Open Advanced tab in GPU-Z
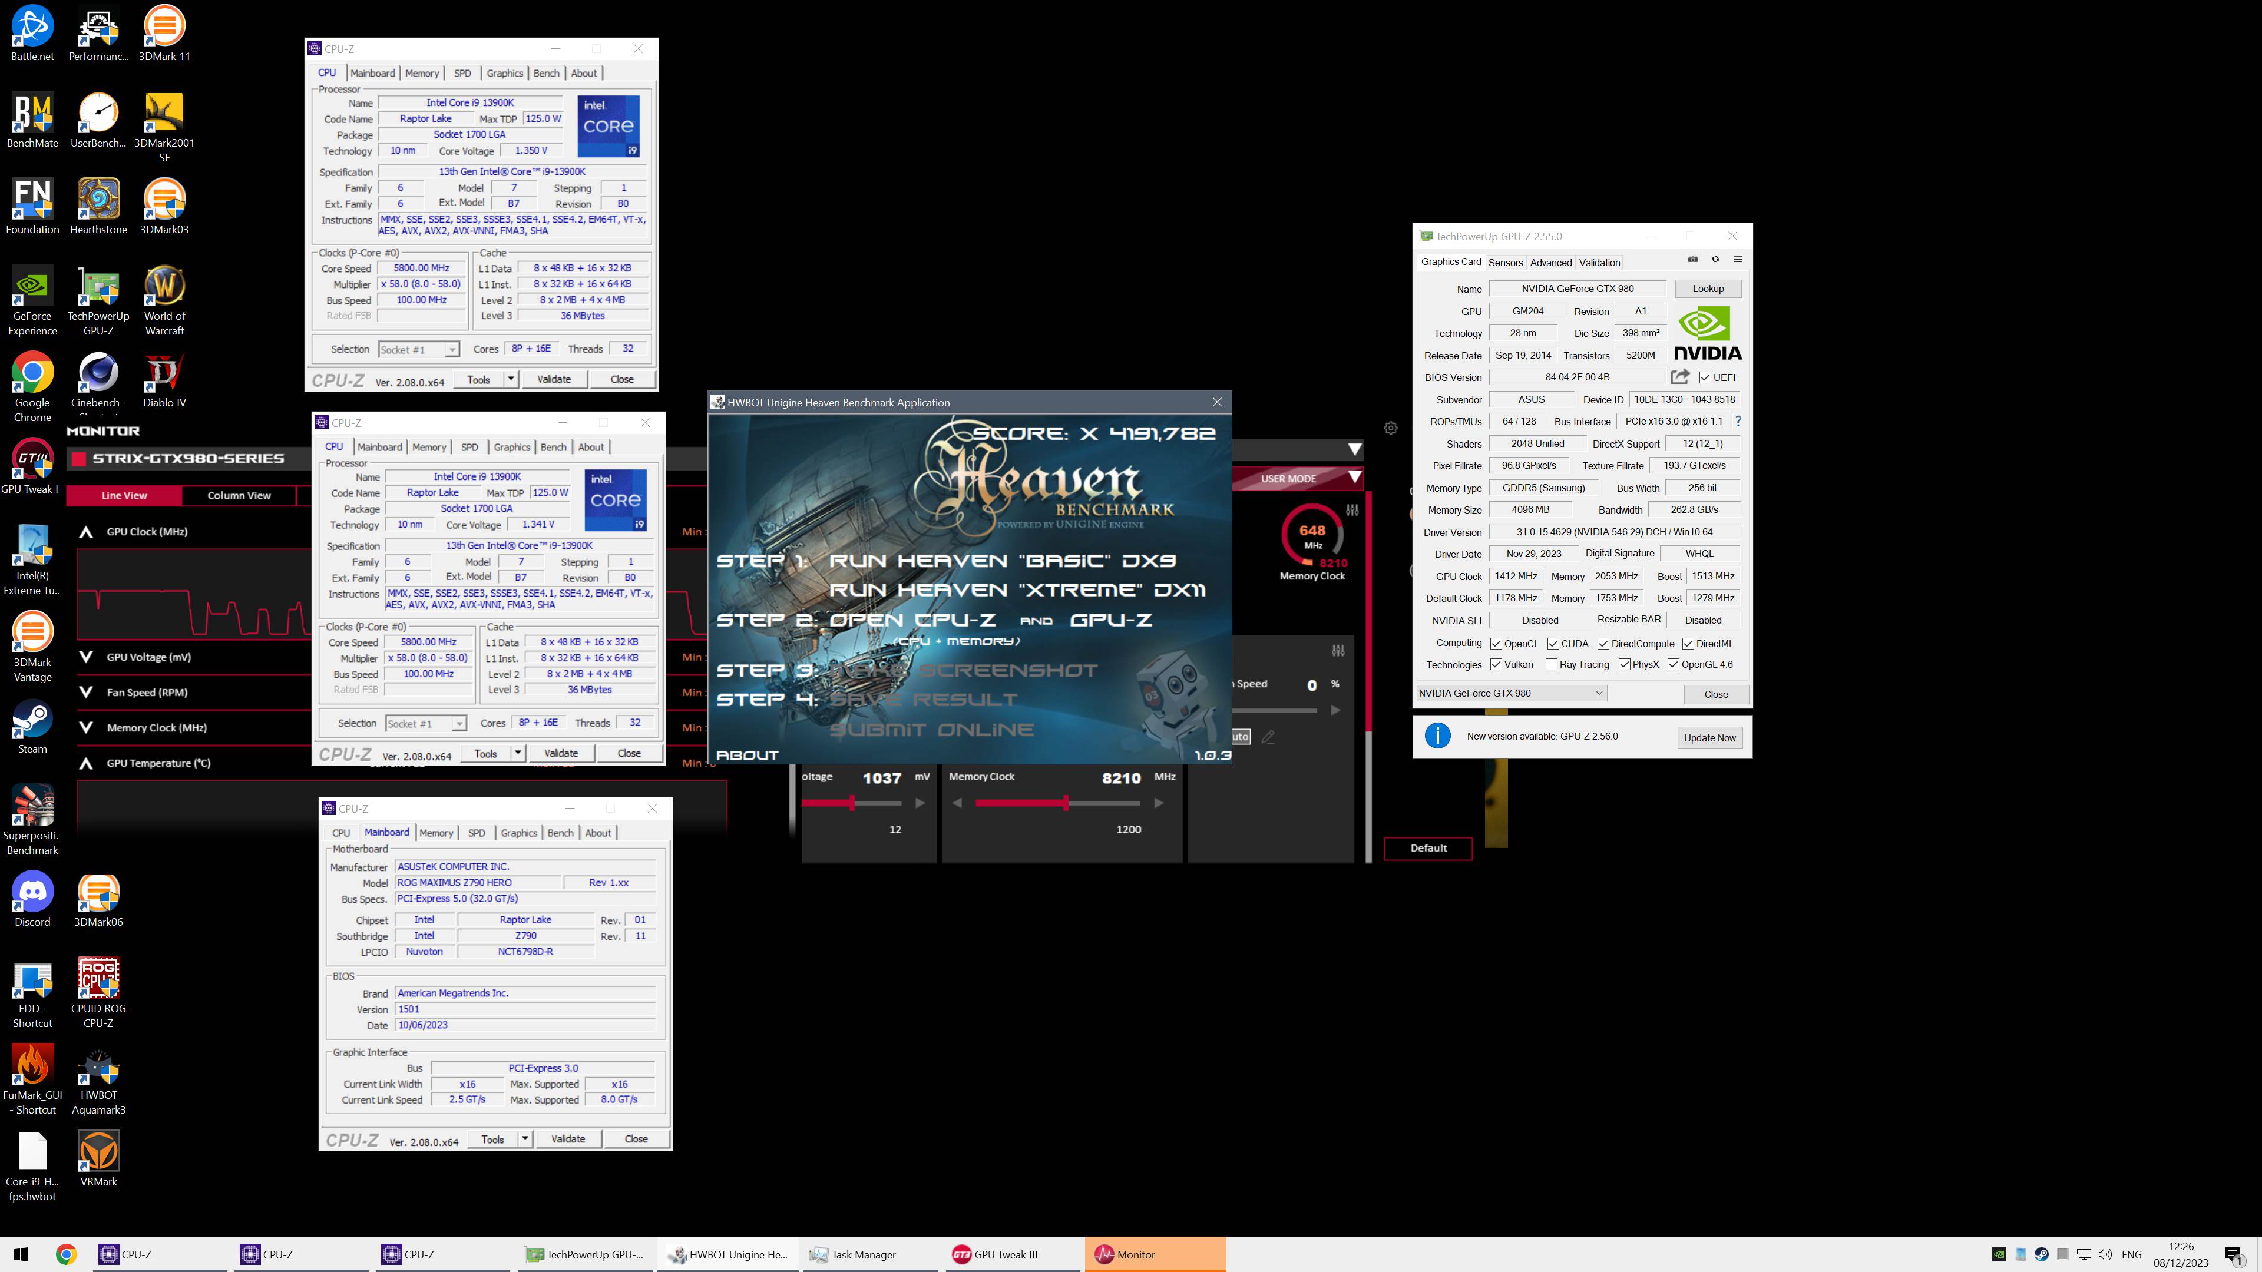 point(1551,263)
